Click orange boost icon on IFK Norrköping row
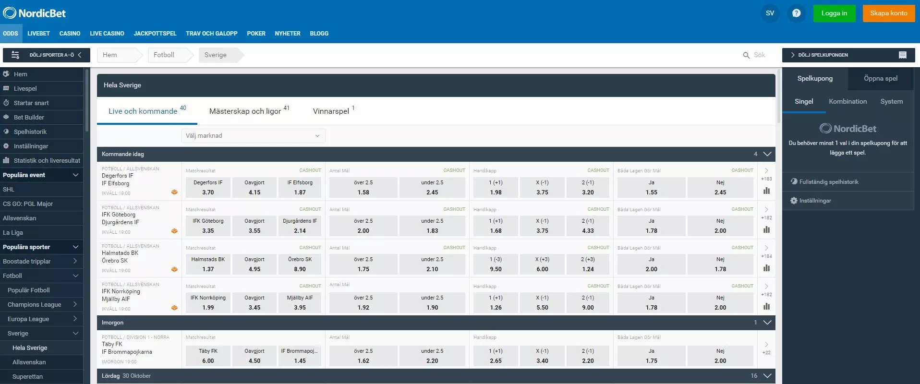The height and width of the screenshot is (384, 920). pos(174,308)
